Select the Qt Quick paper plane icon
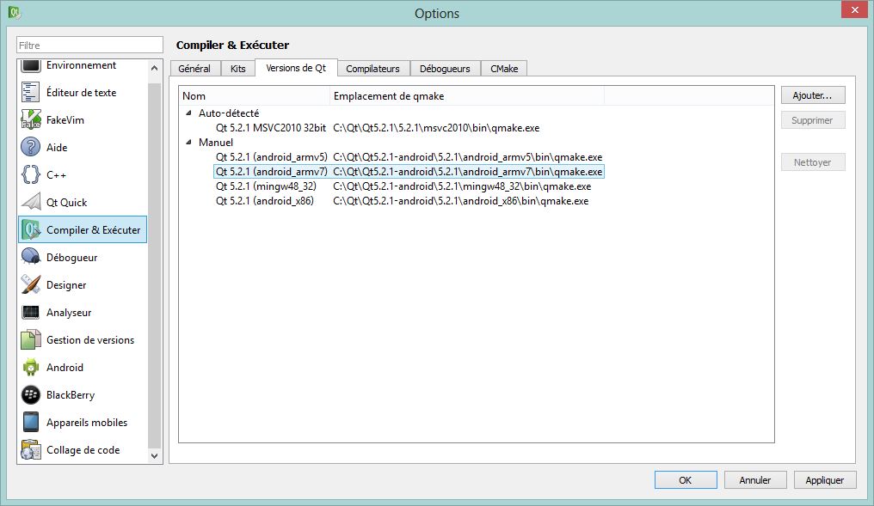874x506 pixels. coord(31,202)
